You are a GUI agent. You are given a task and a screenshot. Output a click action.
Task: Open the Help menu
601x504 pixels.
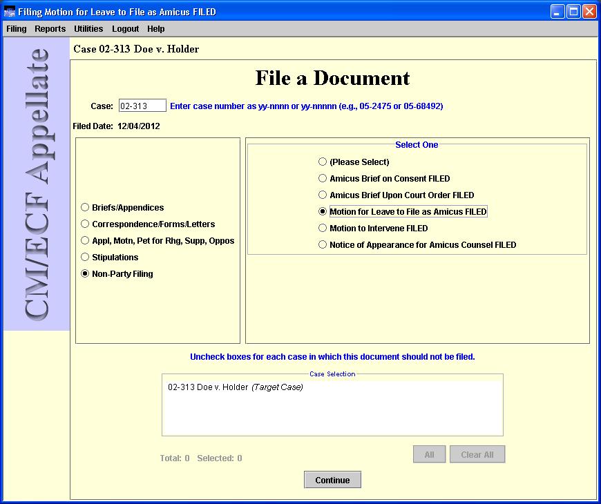pyautogui.click(x=155, y=29)
